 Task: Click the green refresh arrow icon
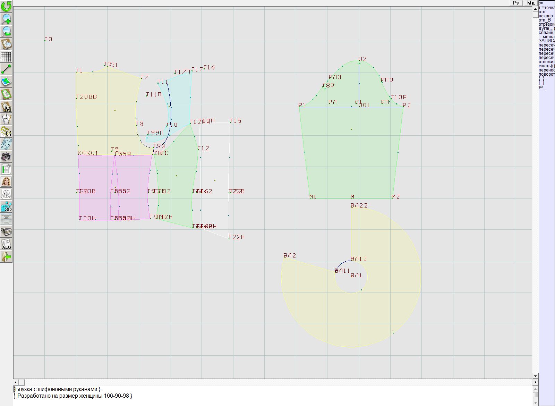point(6,6)
